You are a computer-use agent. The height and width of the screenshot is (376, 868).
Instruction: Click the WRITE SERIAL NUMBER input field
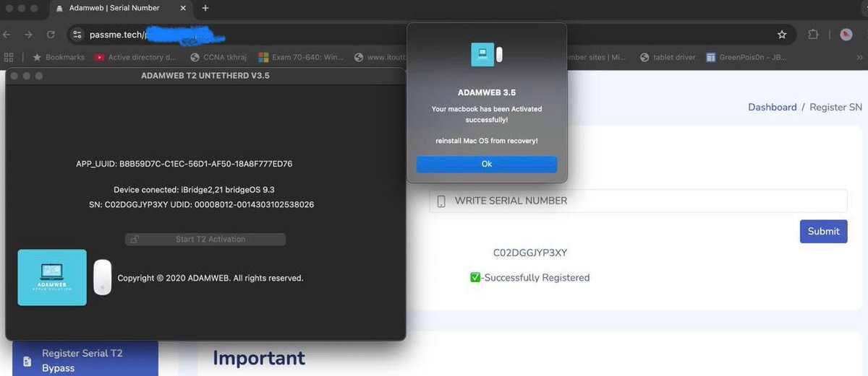click(x=638, y=201)
